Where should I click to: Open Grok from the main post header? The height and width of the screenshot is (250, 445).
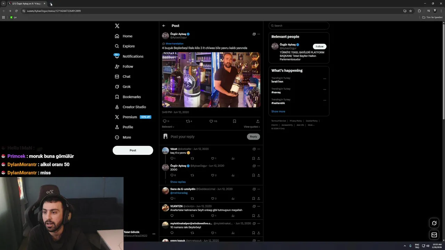254,34
